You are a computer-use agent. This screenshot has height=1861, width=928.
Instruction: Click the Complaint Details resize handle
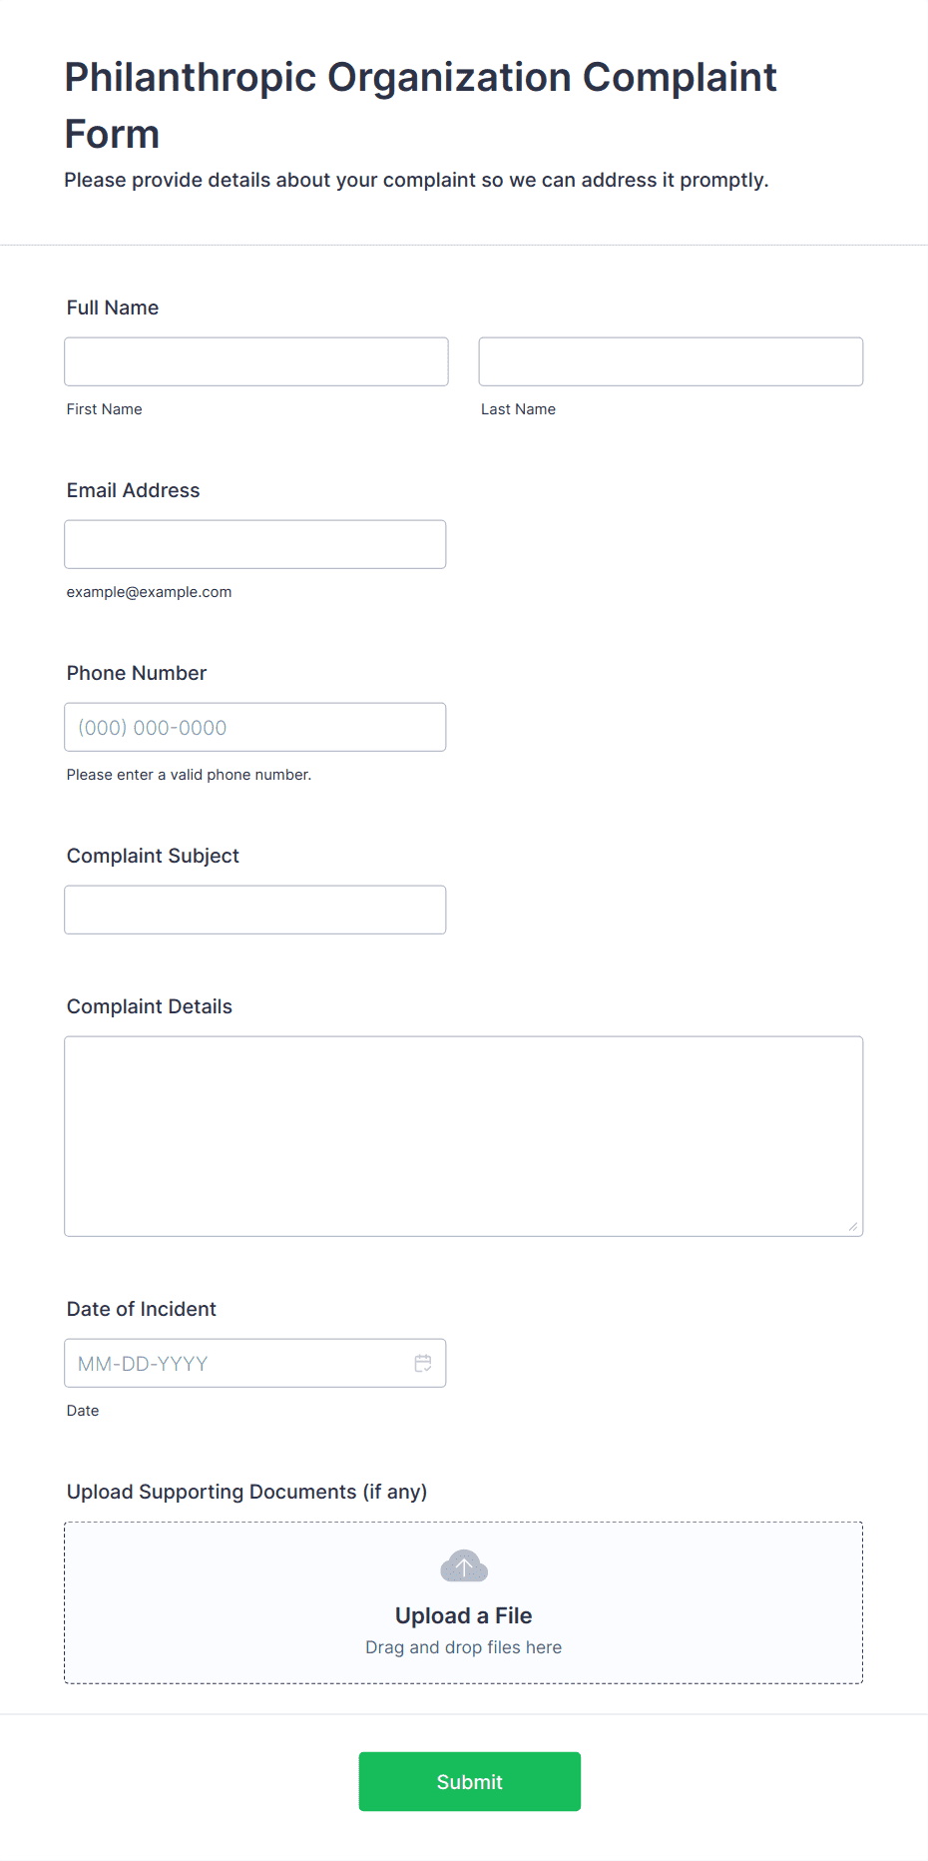(x=853, y=1226)
